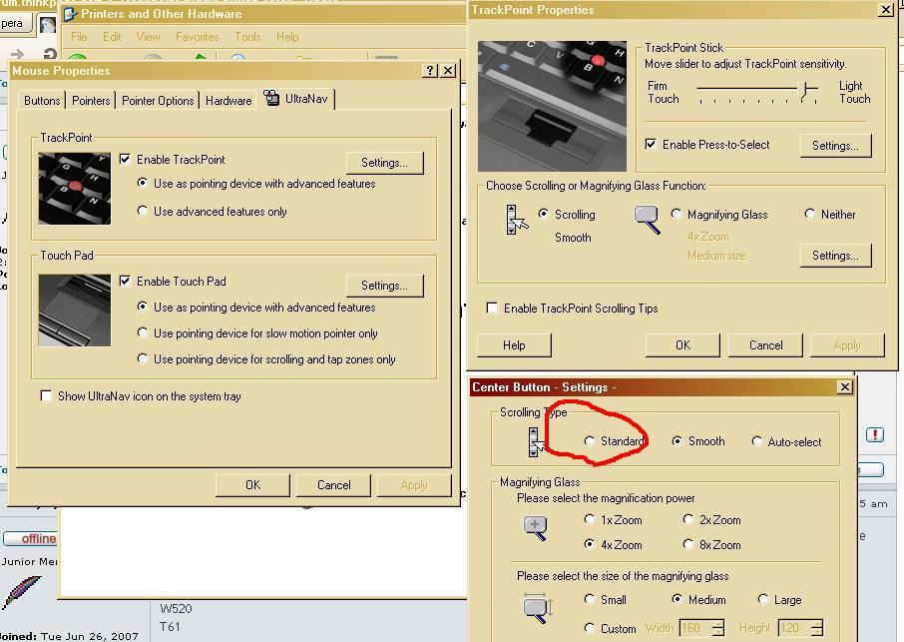Open Touch Pad Settings button
Image resolution: width=904 pixels, height=642 pixels.
pos(384,286)
